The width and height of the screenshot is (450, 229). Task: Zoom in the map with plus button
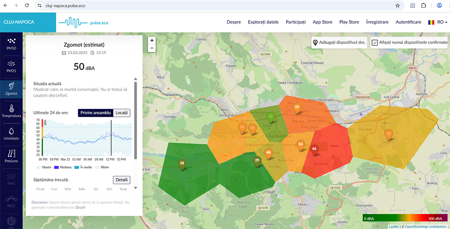(152, 40)
